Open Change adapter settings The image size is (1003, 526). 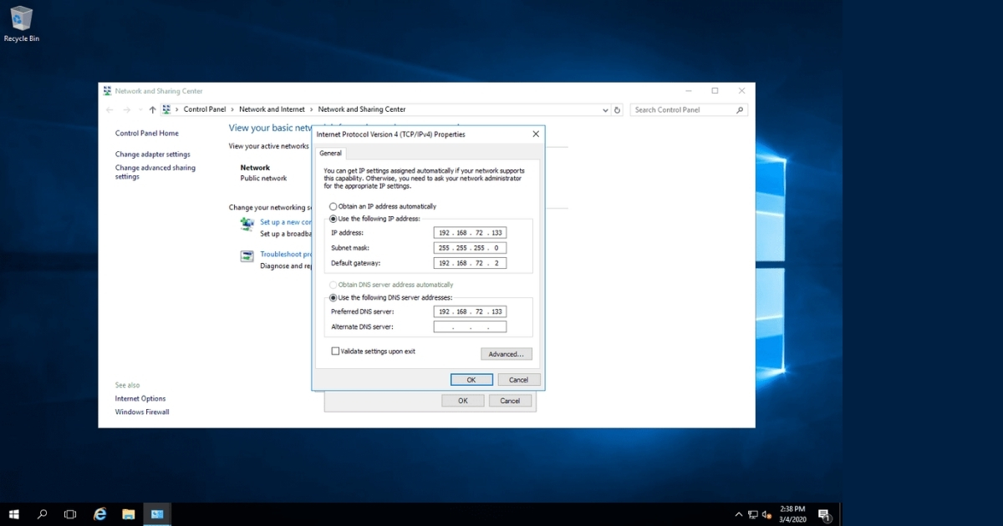point(155,154)
